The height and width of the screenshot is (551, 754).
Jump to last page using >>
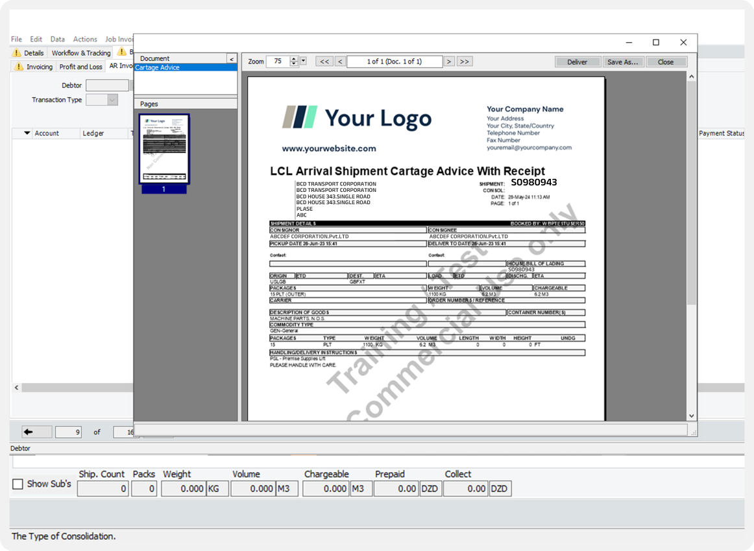click(464, 62)
